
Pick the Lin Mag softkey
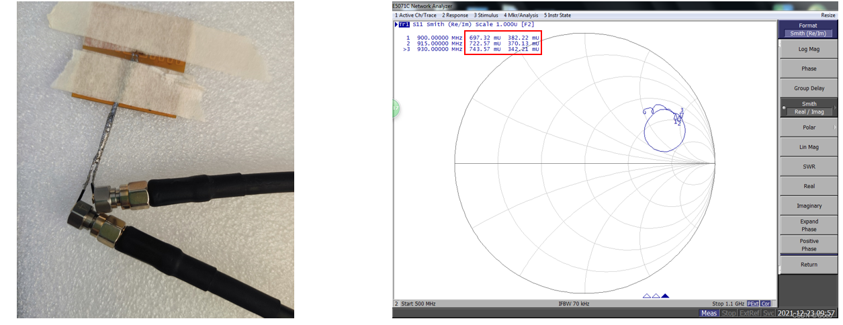coord(809,147)
